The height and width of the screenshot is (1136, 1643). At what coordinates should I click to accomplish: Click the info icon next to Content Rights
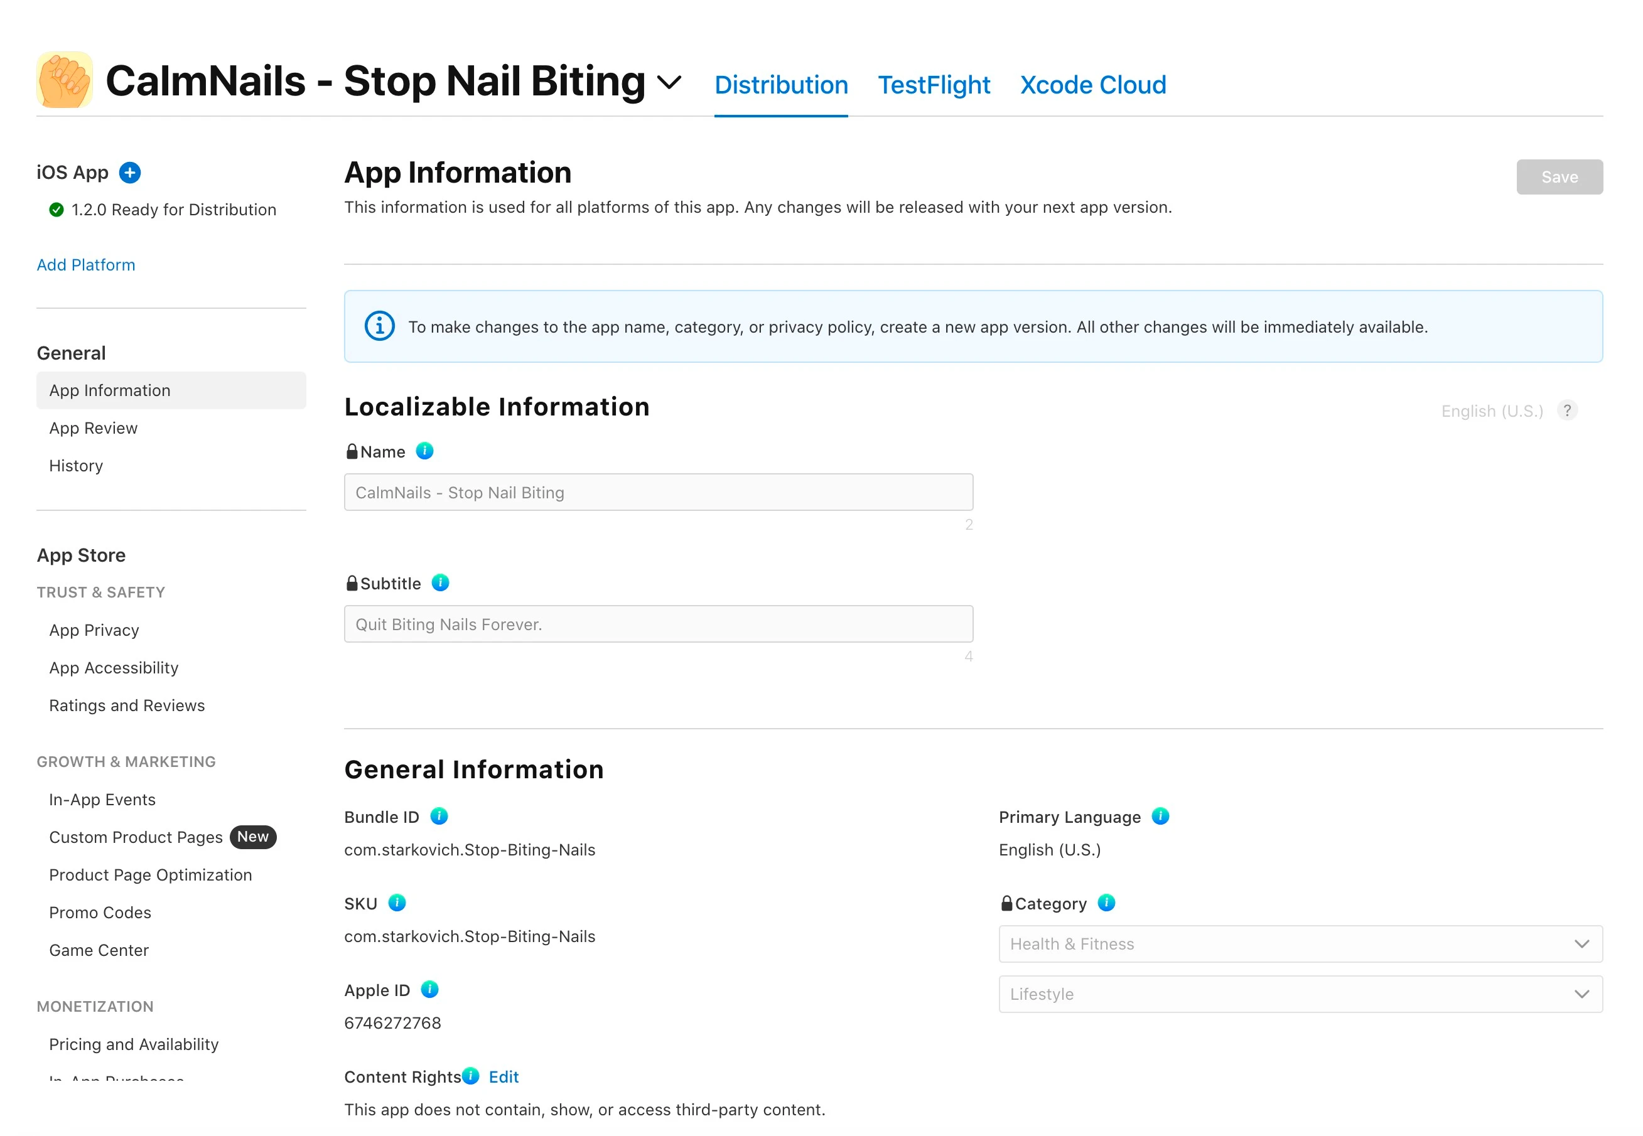[x=470, y=1076]
